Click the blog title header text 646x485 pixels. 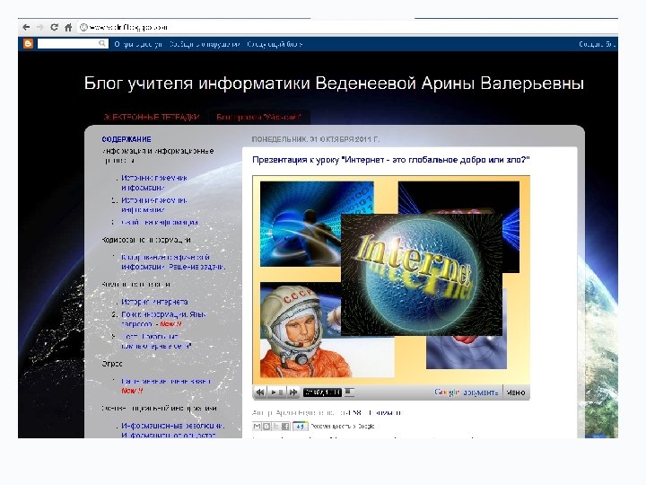pos(334,83)
